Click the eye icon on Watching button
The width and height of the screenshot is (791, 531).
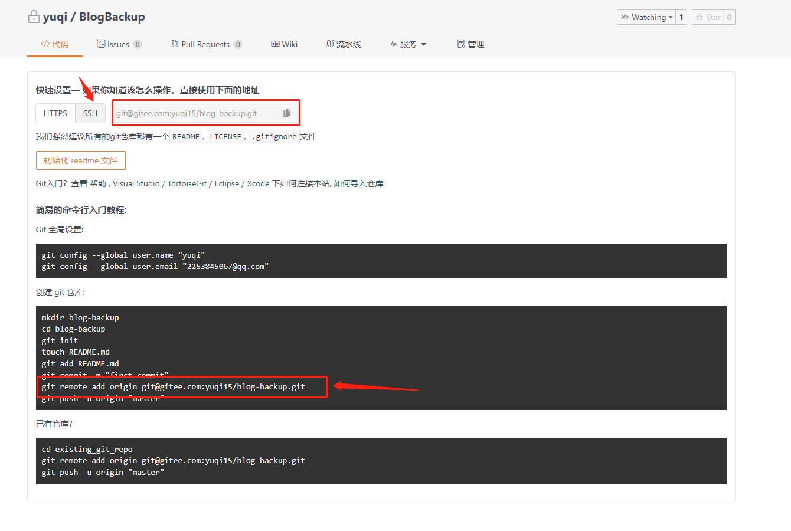pos(625,17)
